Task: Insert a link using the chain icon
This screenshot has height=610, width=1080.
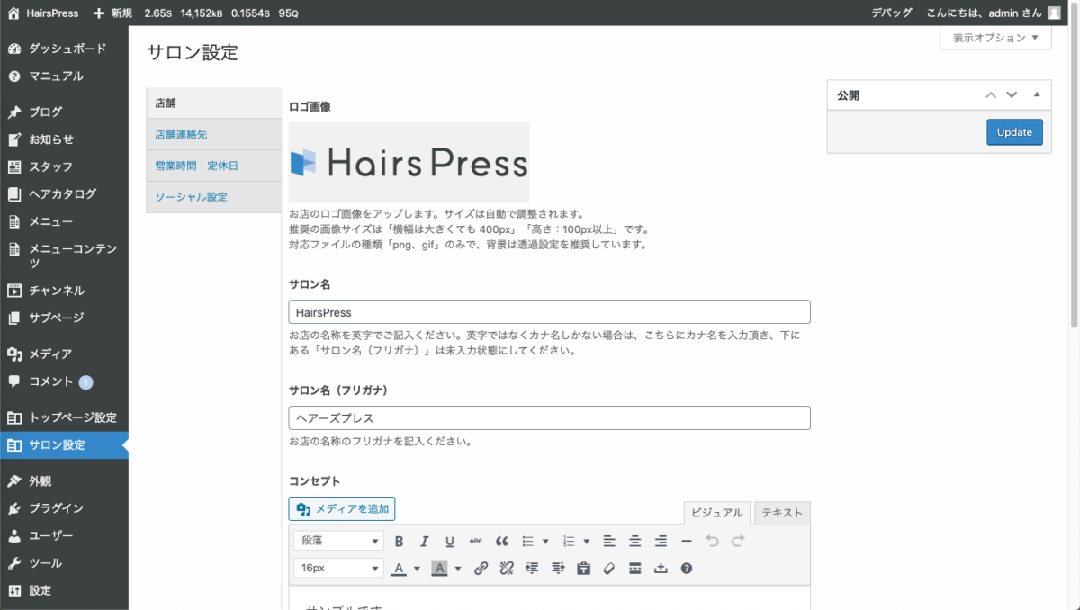Action: click(481, 569)
